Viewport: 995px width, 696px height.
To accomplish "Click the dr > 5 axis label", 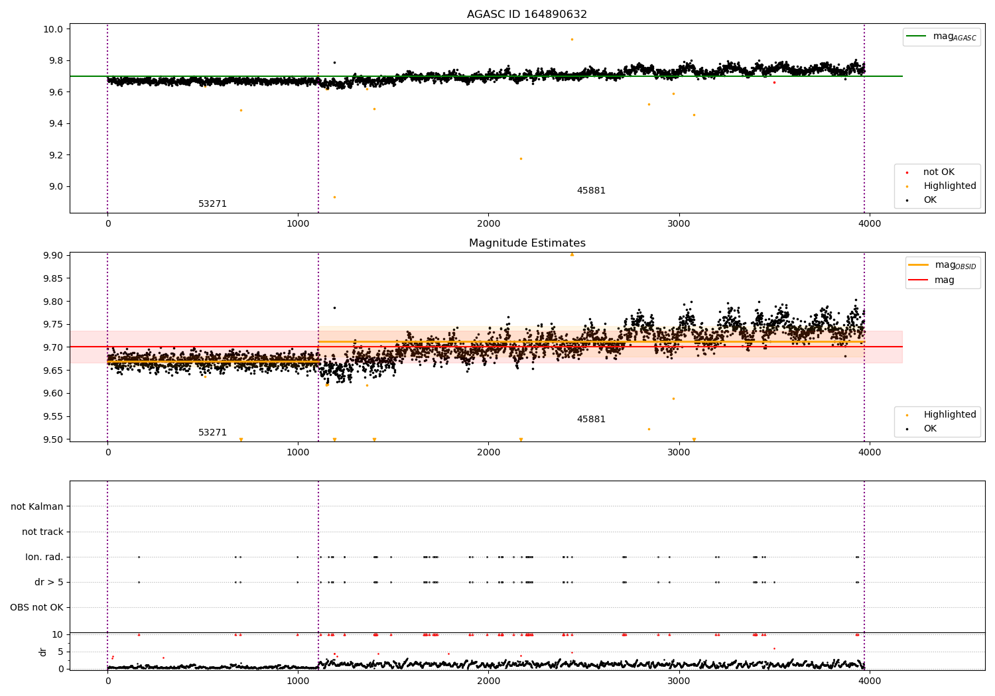I will click(x=49, y=582).
